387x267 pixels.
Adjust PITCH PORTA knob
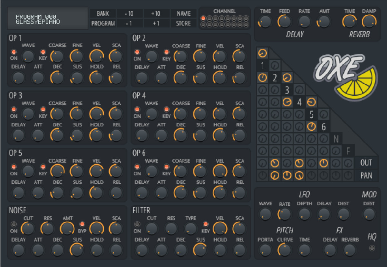(x=265, y=250)
